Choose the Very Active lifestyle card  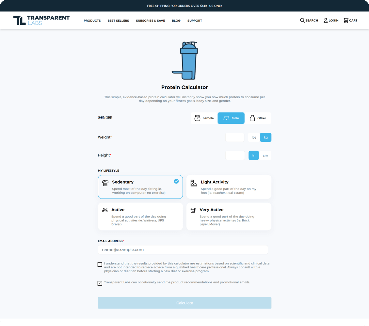(x=229, y=217)
